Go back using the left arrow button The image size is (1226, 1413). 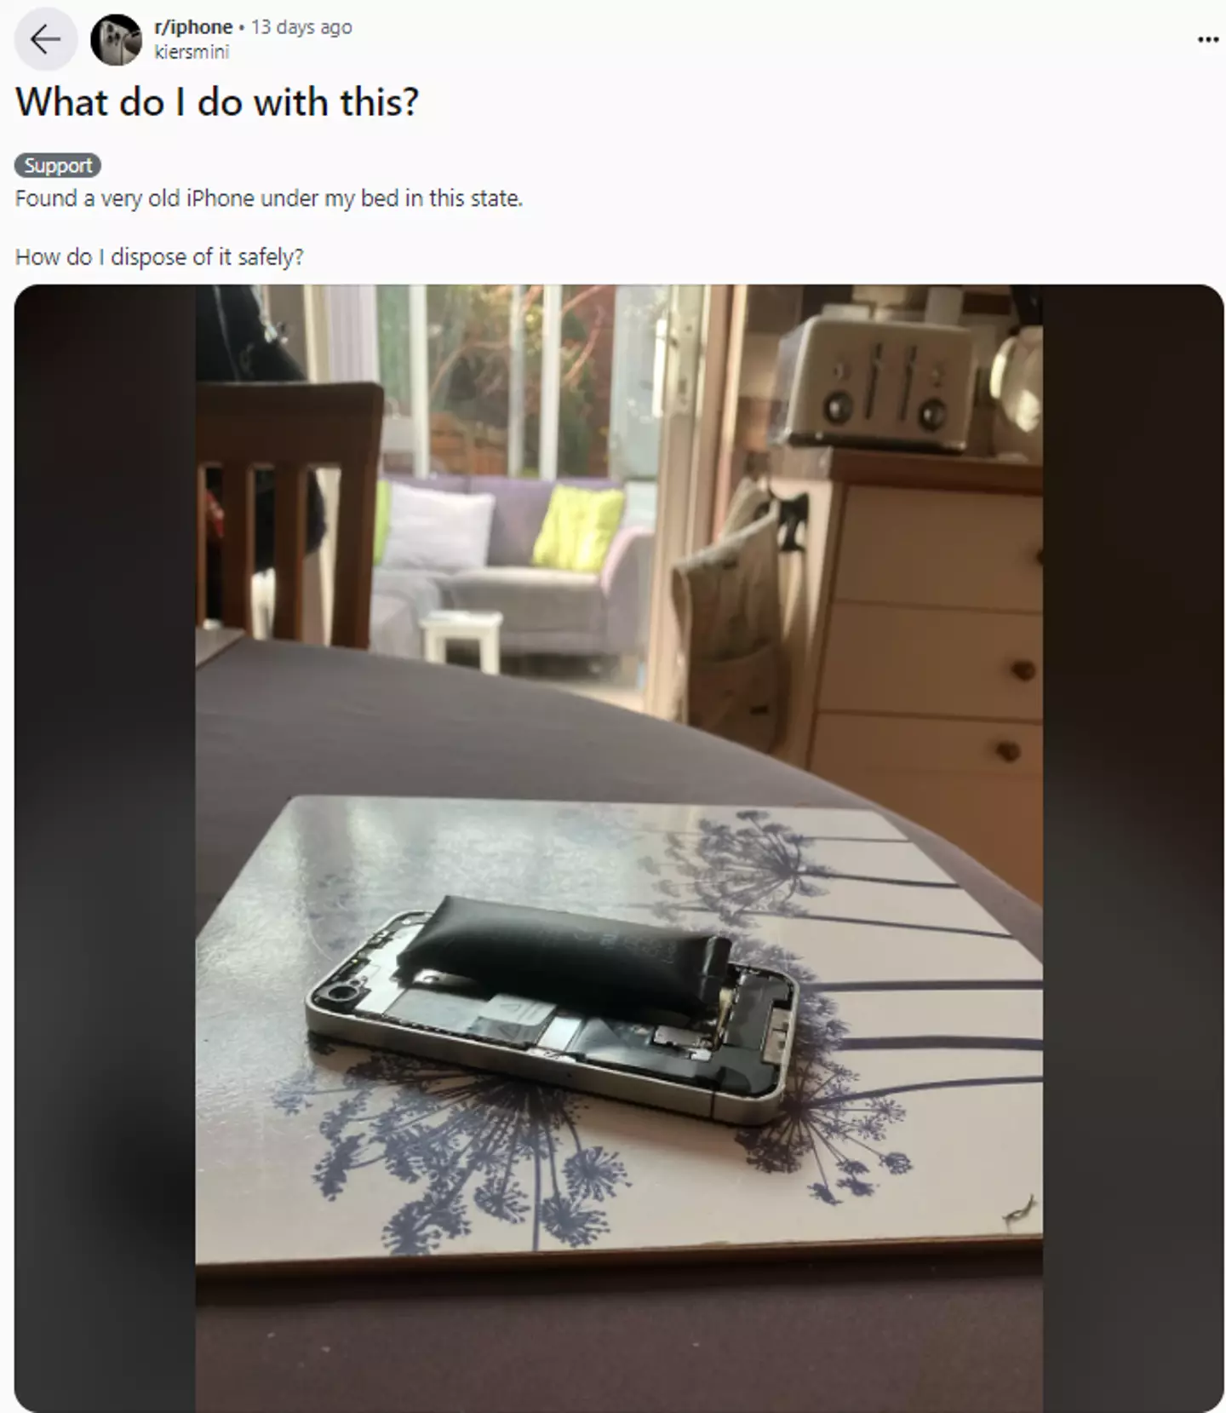(x=45, y=39)
